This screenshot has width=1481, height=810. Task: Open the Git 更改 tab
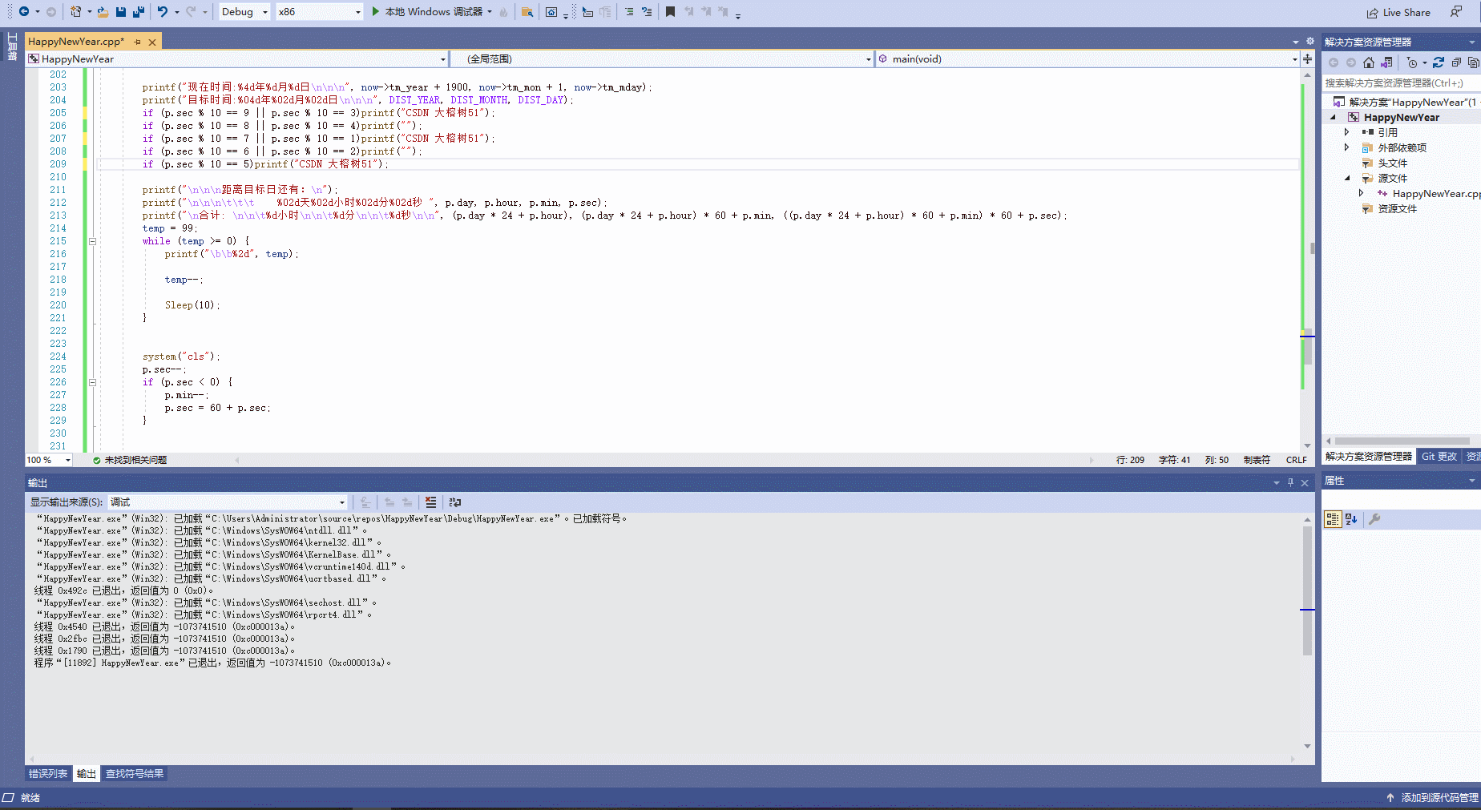tap(1439, 456)
